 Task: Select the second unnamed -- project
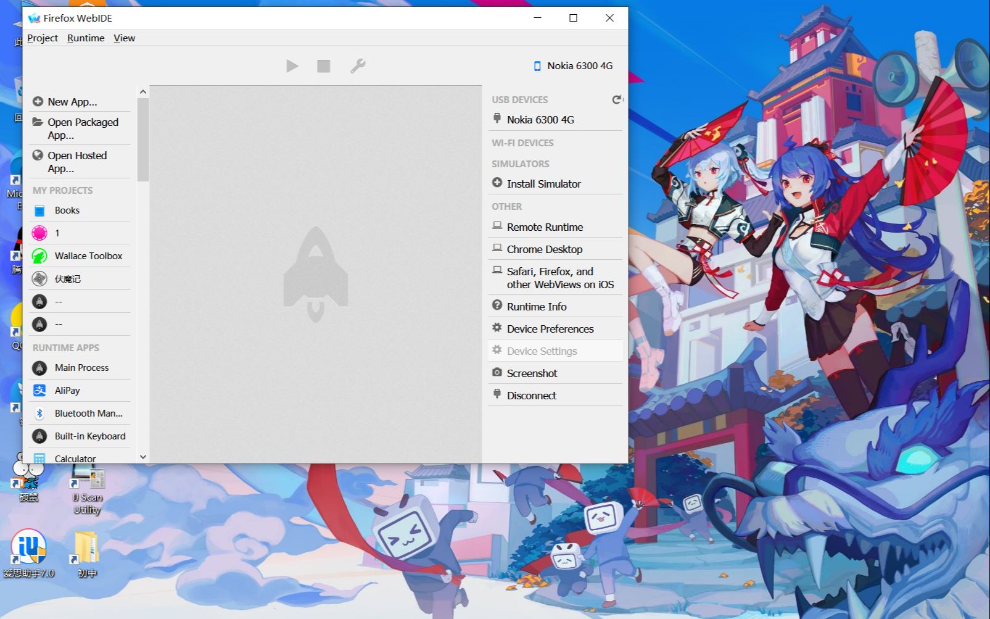click(x=80, y=324)
